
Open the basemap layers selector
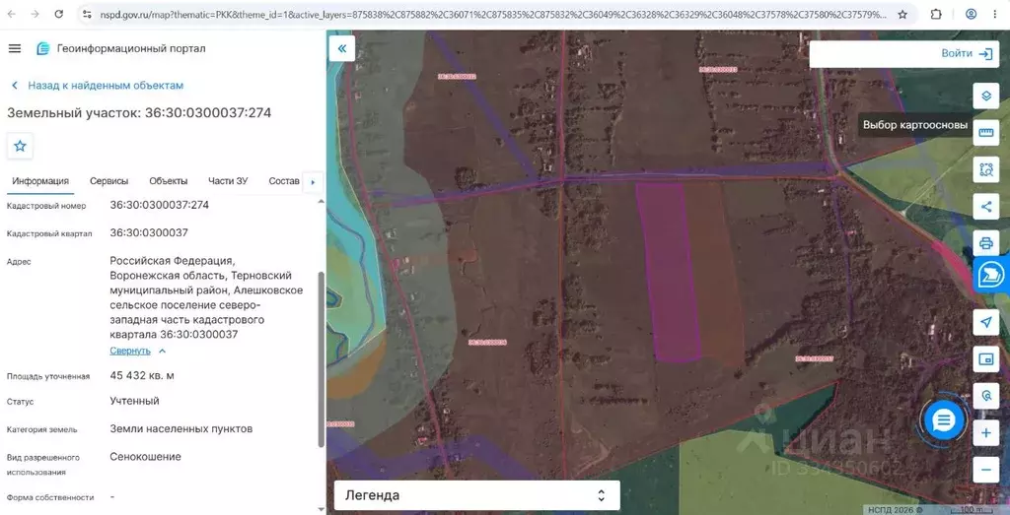(985, 96)
